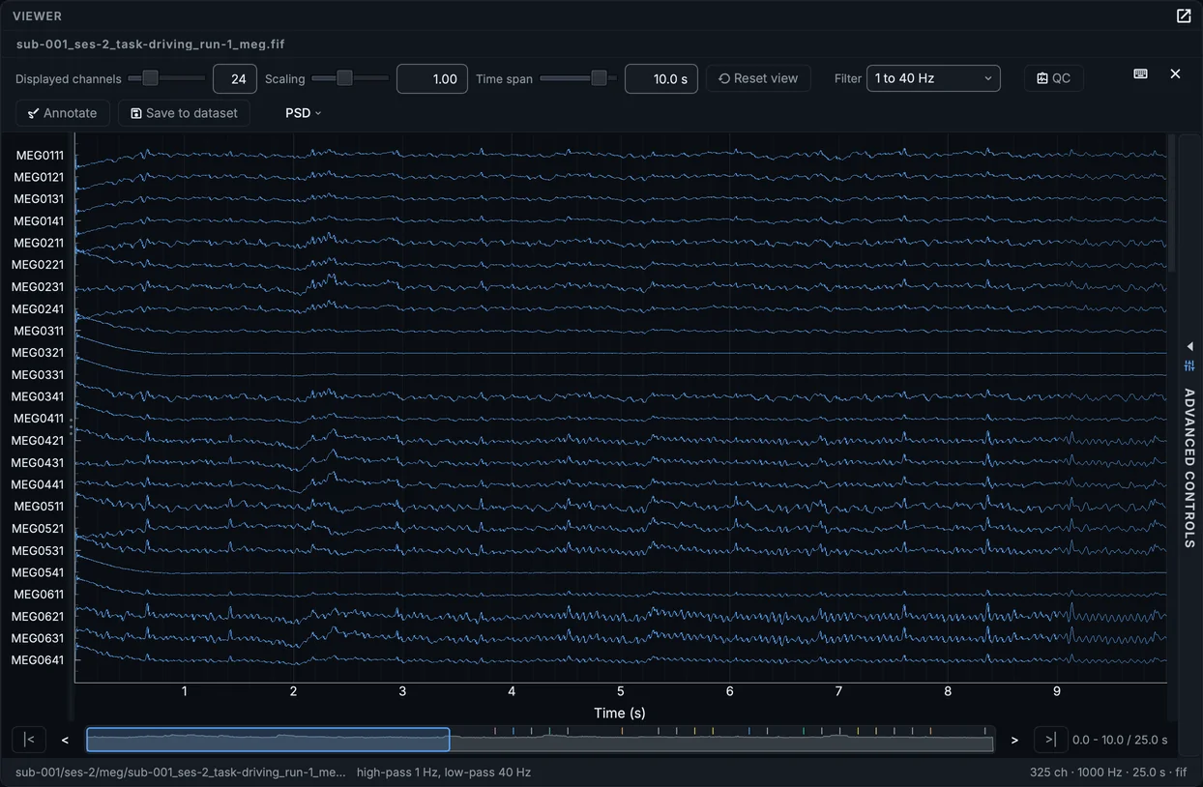This screenshot has height=787, width=1203.
Task: Click the file name sub-001_ses-2_task-driving_run-1_meg.fif
Action: 150,44
